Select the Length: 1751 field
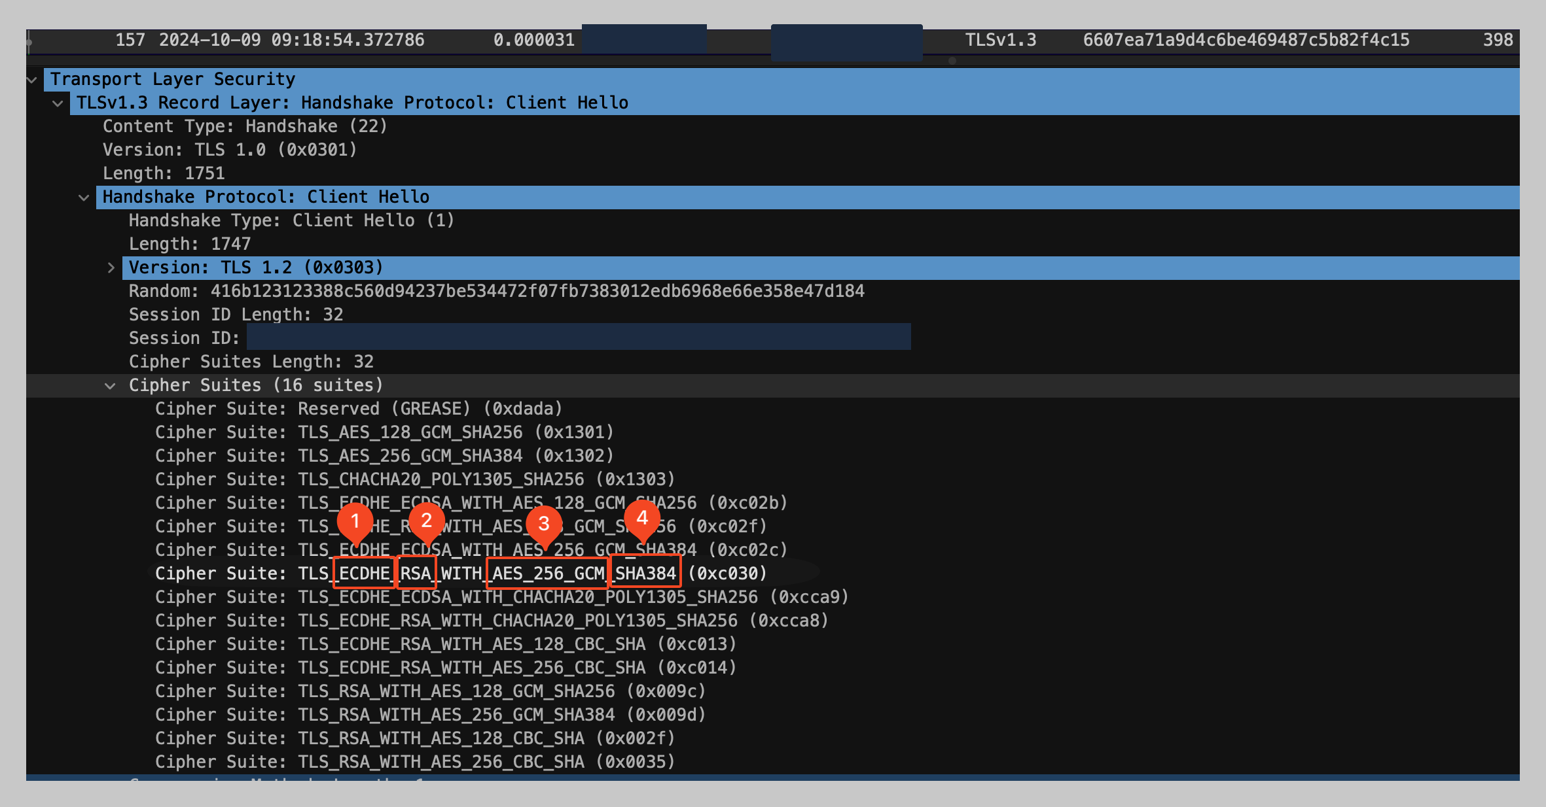The width and height of the screenshot is (1546, 807). [164, 173]
